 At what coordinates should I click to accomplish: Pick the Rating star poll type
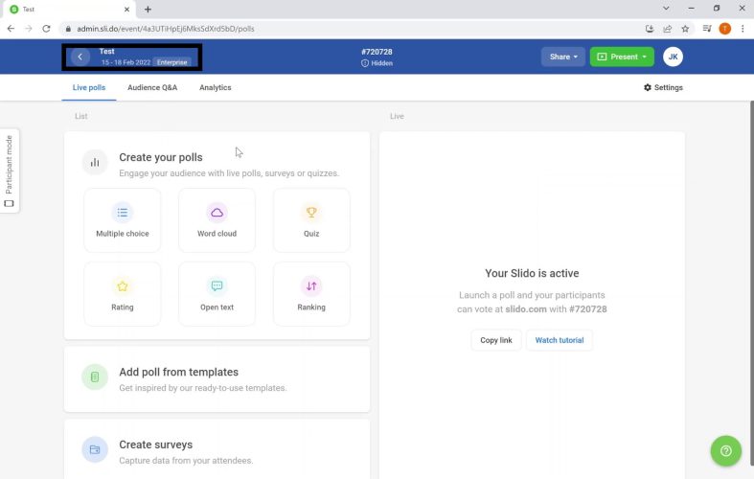click(122, 286)
